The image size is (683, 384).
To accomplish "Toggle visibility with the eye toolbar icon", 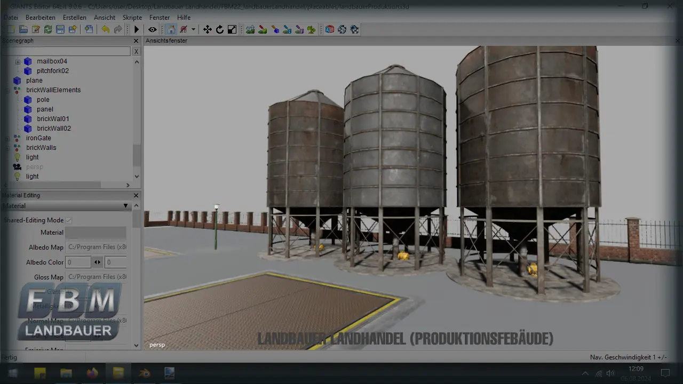I will (x=153, y=29).
